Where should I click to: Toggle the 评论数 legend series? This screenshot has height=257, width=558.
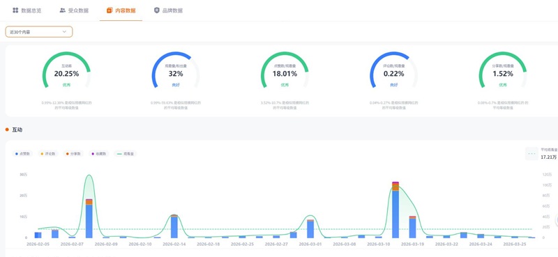[48, 154]
